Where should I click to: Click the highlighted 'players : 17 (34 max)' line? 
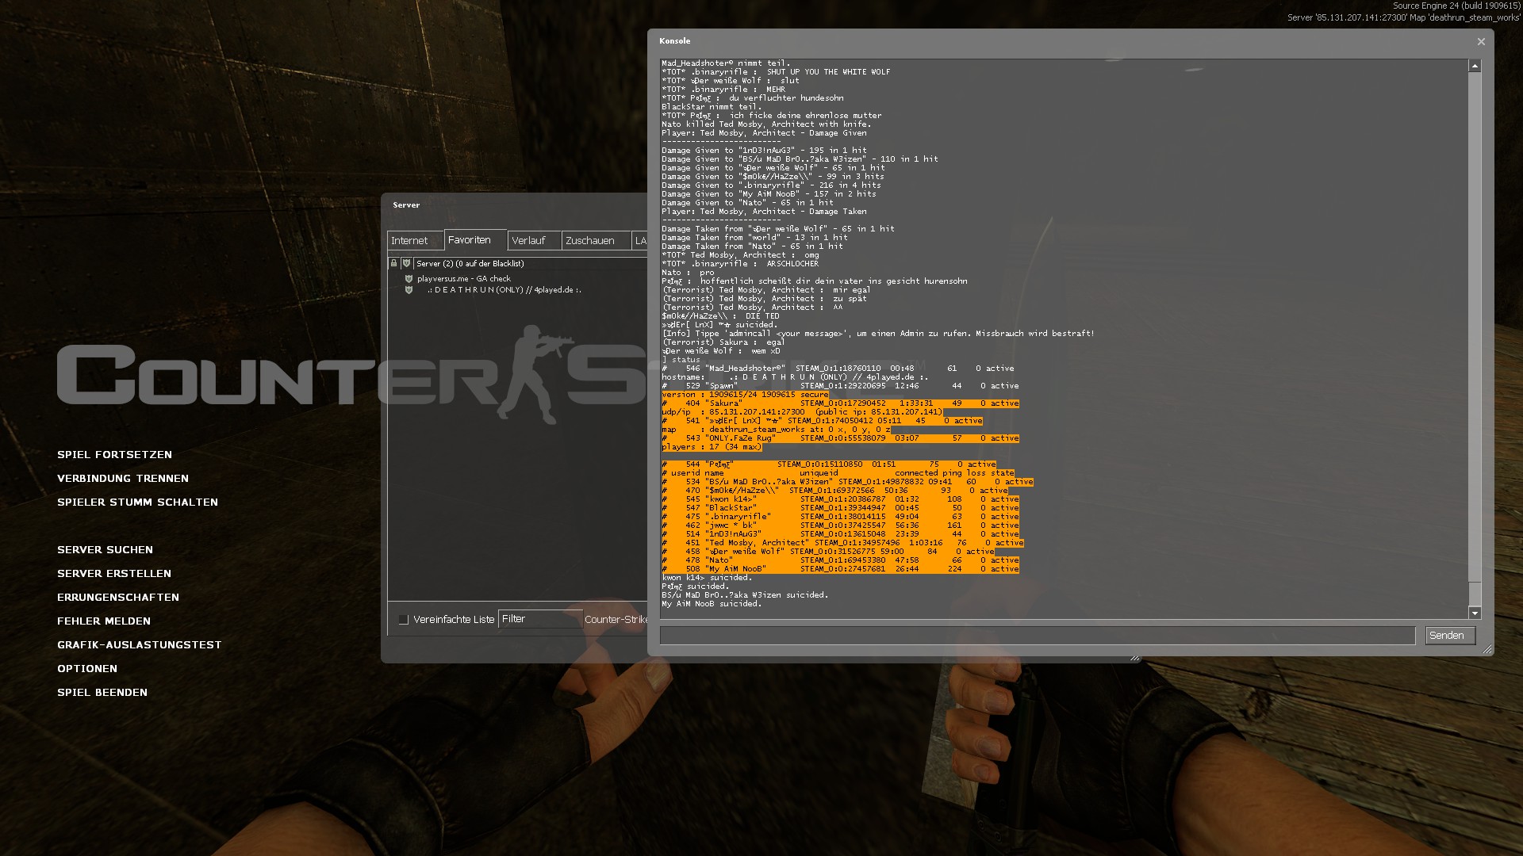[x=712, y=447]
